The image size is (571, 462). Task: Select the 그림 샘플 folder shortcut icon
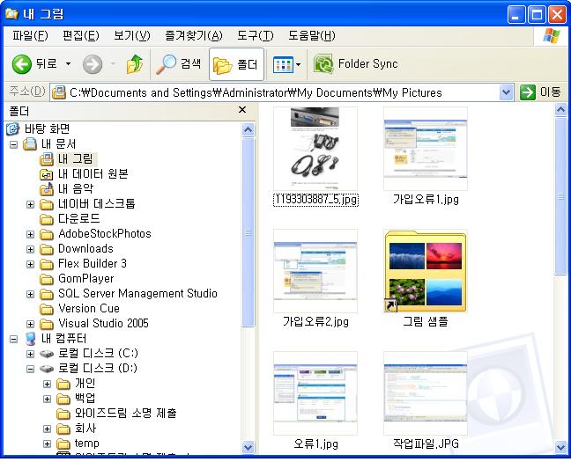[425, 271]
